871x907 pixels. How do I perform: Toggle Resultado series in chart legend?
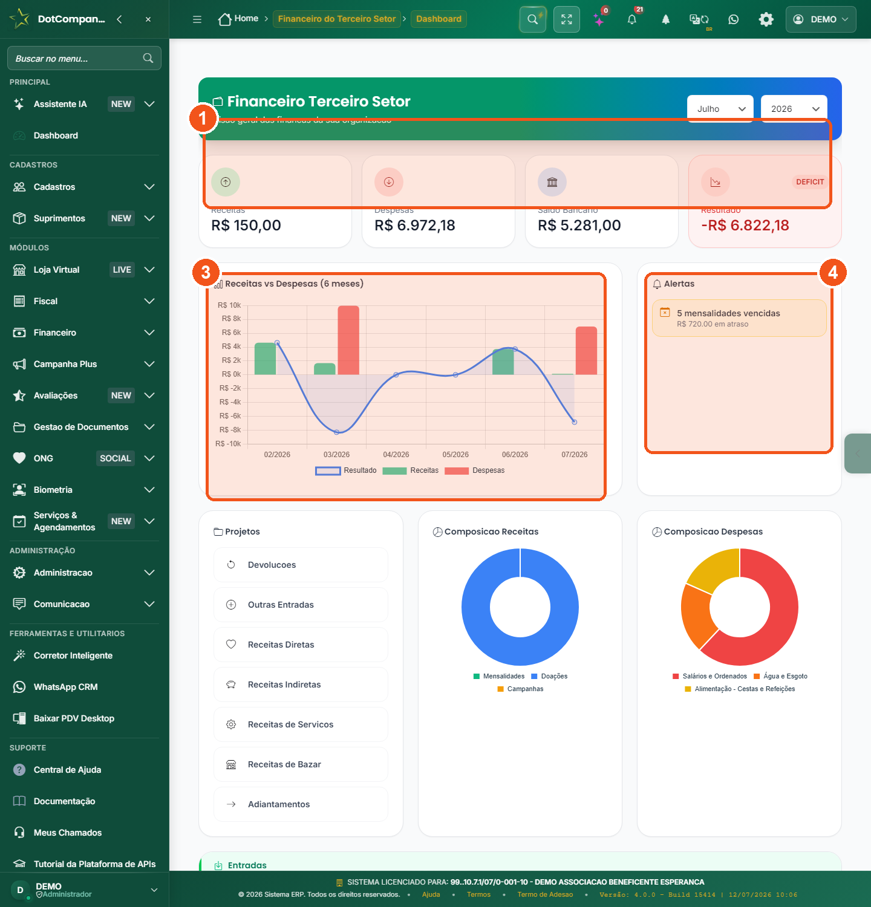click(x=346, y=470)
